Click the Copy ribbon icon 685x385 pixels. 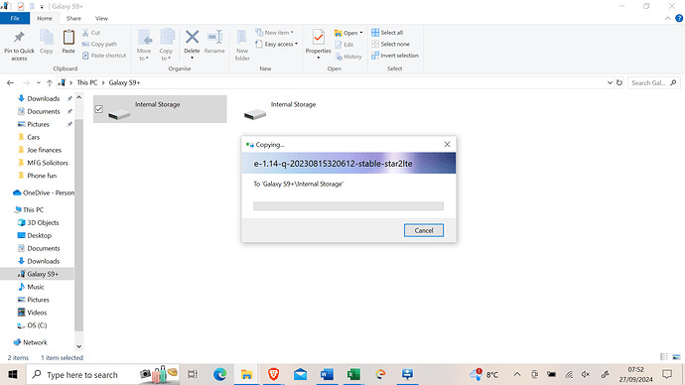(47, 38)
